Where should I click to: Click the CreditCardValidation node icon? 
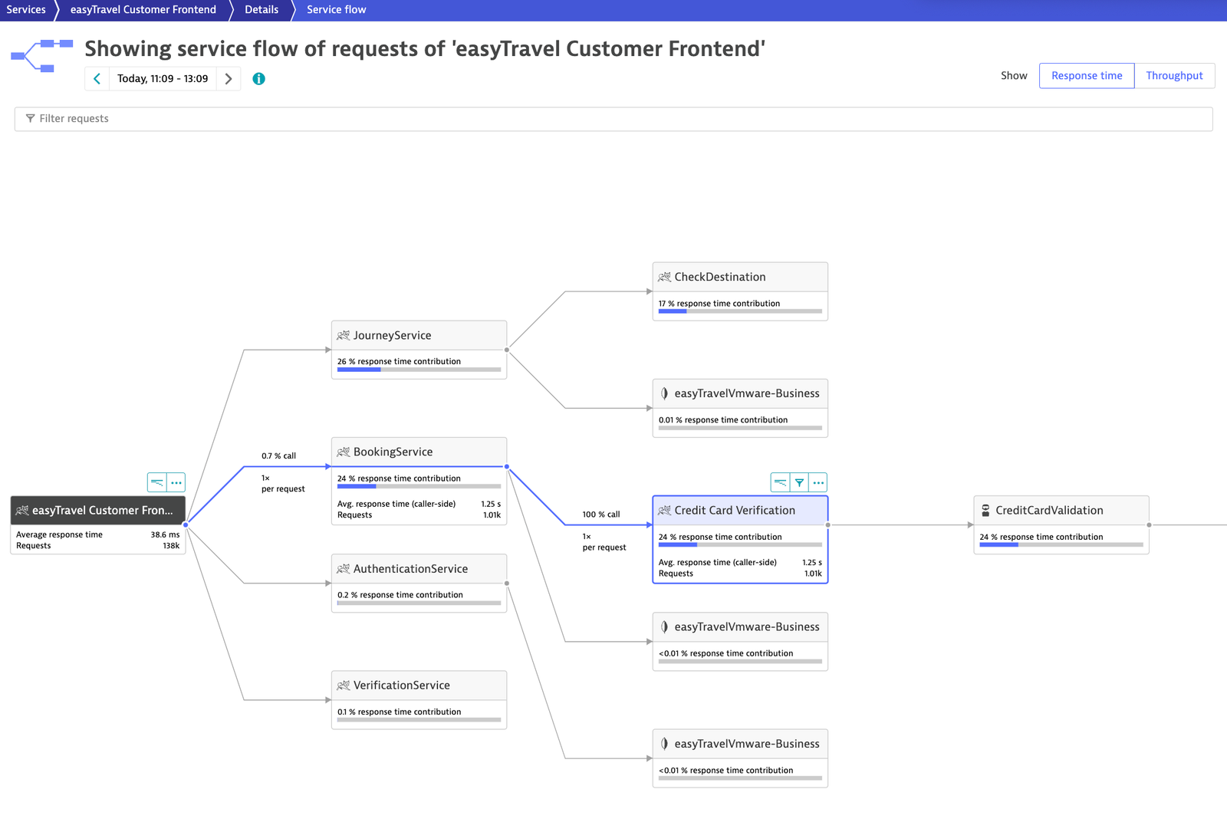[985, 510]
